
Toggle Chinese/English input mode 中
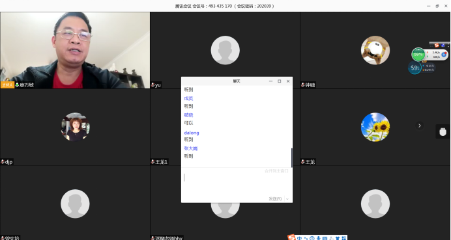pyautogui.click(x=300, y=238)
